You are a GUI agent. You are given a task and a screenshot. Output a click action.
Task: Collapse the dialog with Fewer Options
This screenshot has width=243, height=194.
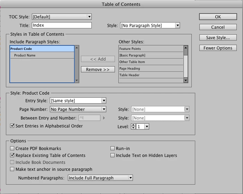tap(218, 48)
